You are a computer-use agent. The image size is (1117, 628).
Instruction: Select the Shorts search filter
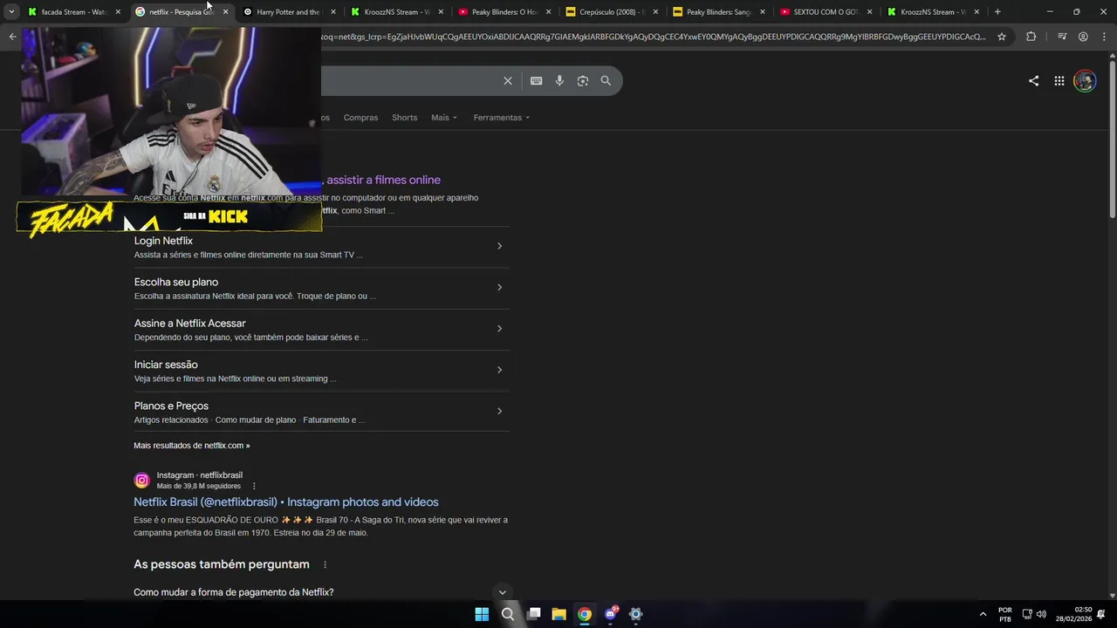click(404, 118)
